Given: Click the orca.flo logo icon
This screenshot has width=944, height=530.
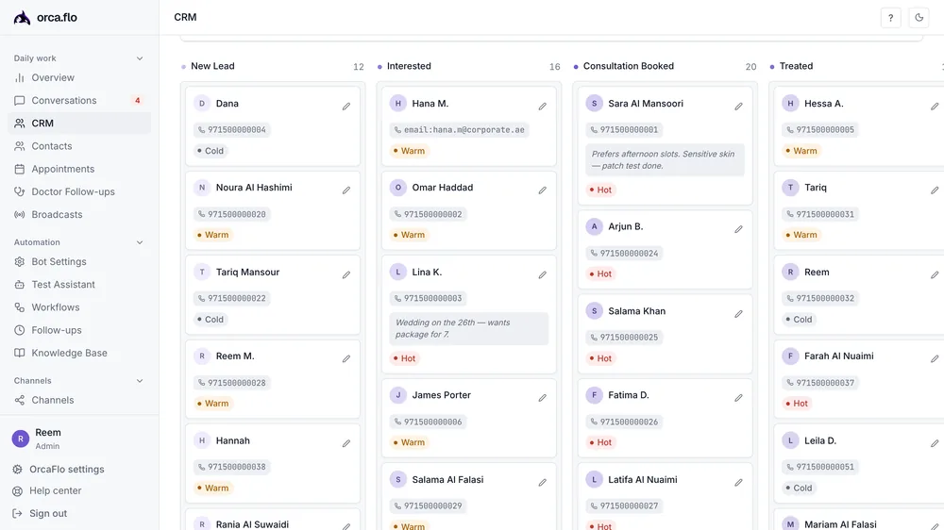Looking at the screenshot, I should (x=23, y=17).
